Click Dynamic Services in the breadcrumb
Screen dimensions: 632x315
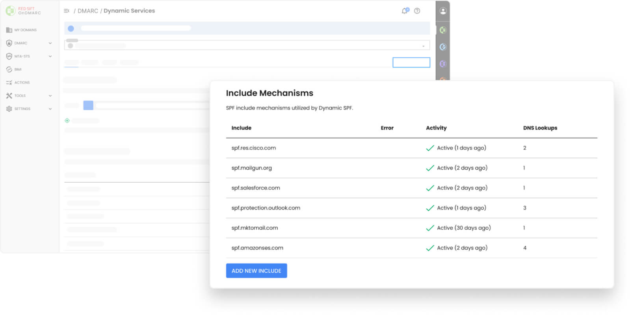(x=129, y=11)
